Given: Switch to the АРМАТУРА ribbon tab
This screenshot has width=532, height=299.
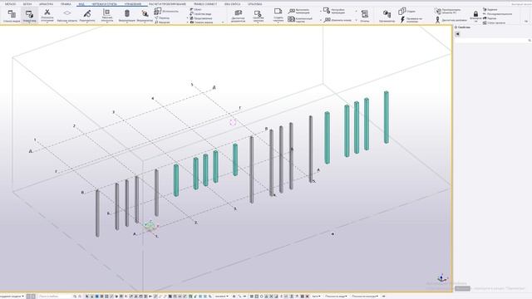Looking at the screenshot, I should point(46,4).
